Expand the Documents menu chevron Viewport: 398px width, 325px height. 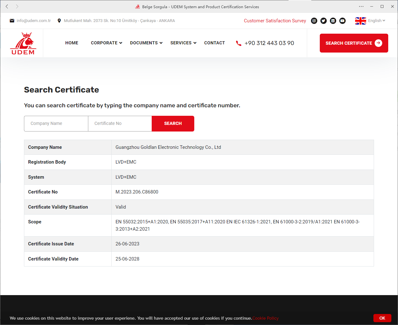[x=161, y=43]
